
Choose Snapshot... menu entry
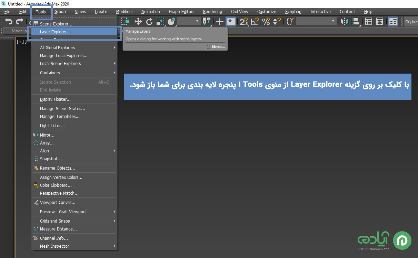click(x=74, y=159)
